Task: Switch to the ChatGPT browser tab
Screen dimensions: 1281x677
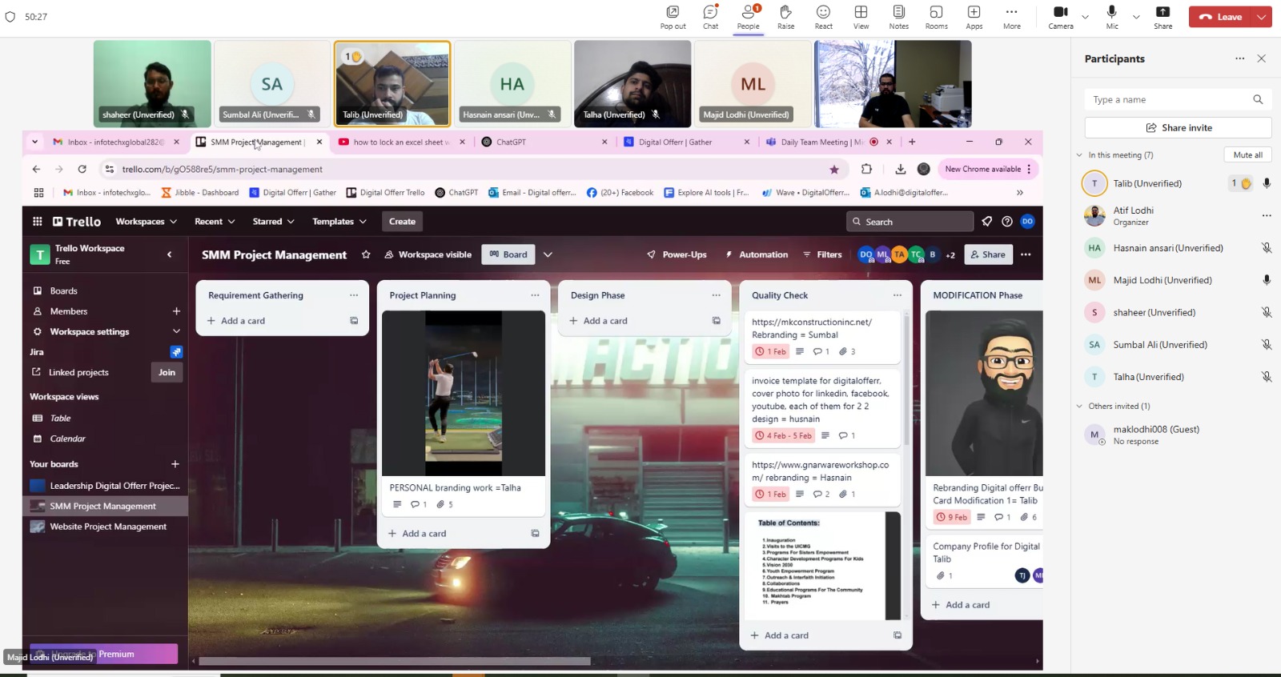Action: click(x=511, y=142)
